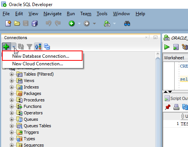This screenshot has height=147, width=188.
Task: Go back with green arrow icon
Action: coord(72,24)
